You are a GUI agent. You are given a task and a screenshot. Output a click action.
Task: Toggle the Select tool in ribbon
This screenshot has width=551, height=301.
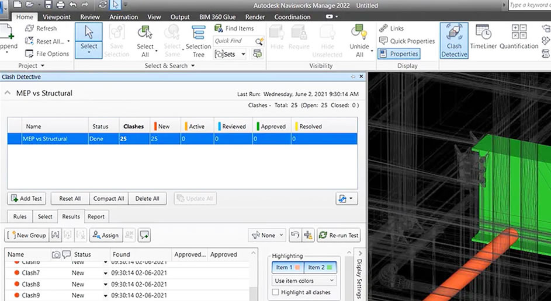pyautogui.click(x=89, y=40)
